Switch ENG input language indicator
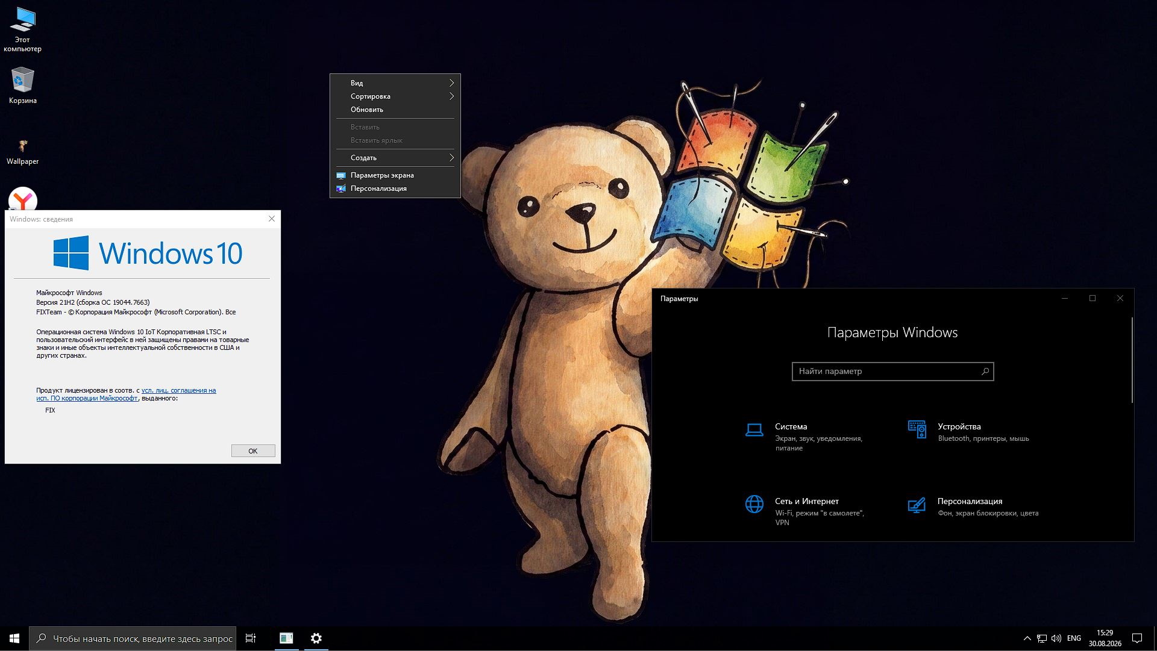Image resolution: width=1157 pixels, height=651 pixels. (1074, 638)
